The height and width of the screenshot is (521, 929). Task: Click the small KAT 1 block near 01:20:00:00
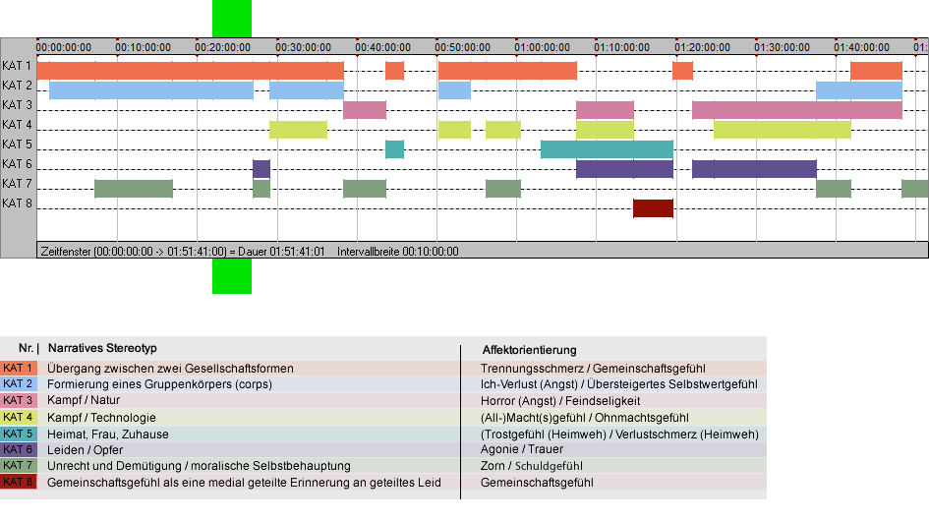point(682,71)
